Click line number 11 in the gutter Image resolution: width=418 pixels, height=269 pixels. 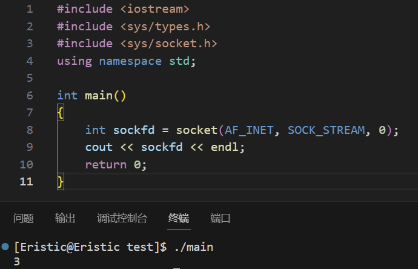pyautogui.click(x=26, y=182)
